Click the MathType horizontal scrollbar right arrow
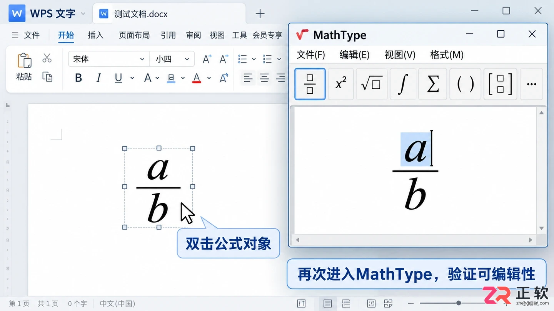554x311 pixels. point(531,240)
